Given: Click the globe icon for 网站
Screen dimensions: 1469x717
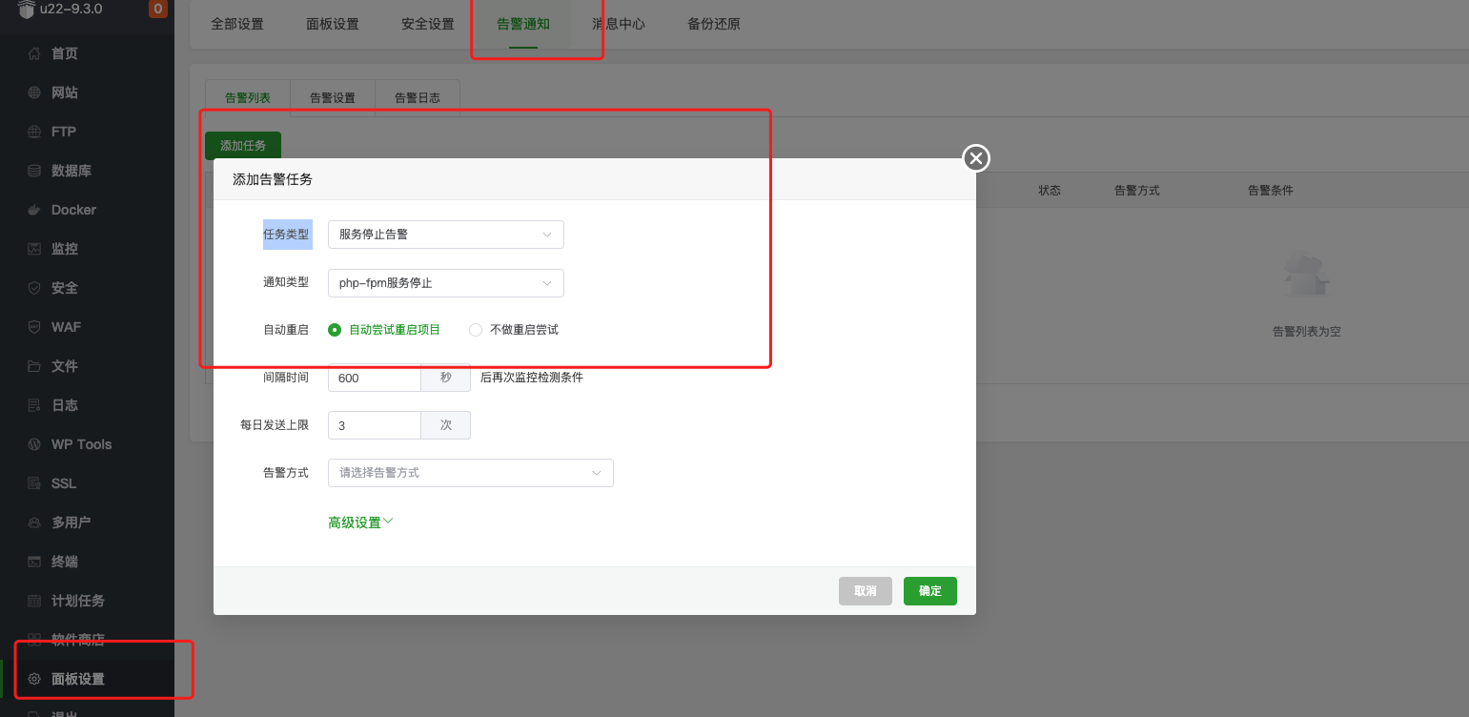Looking at the screenshot, I should (x=34, y=92).
